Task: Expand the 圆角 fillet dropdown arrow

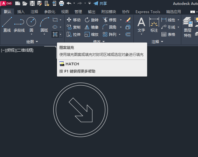Action: tap(121, 27)
